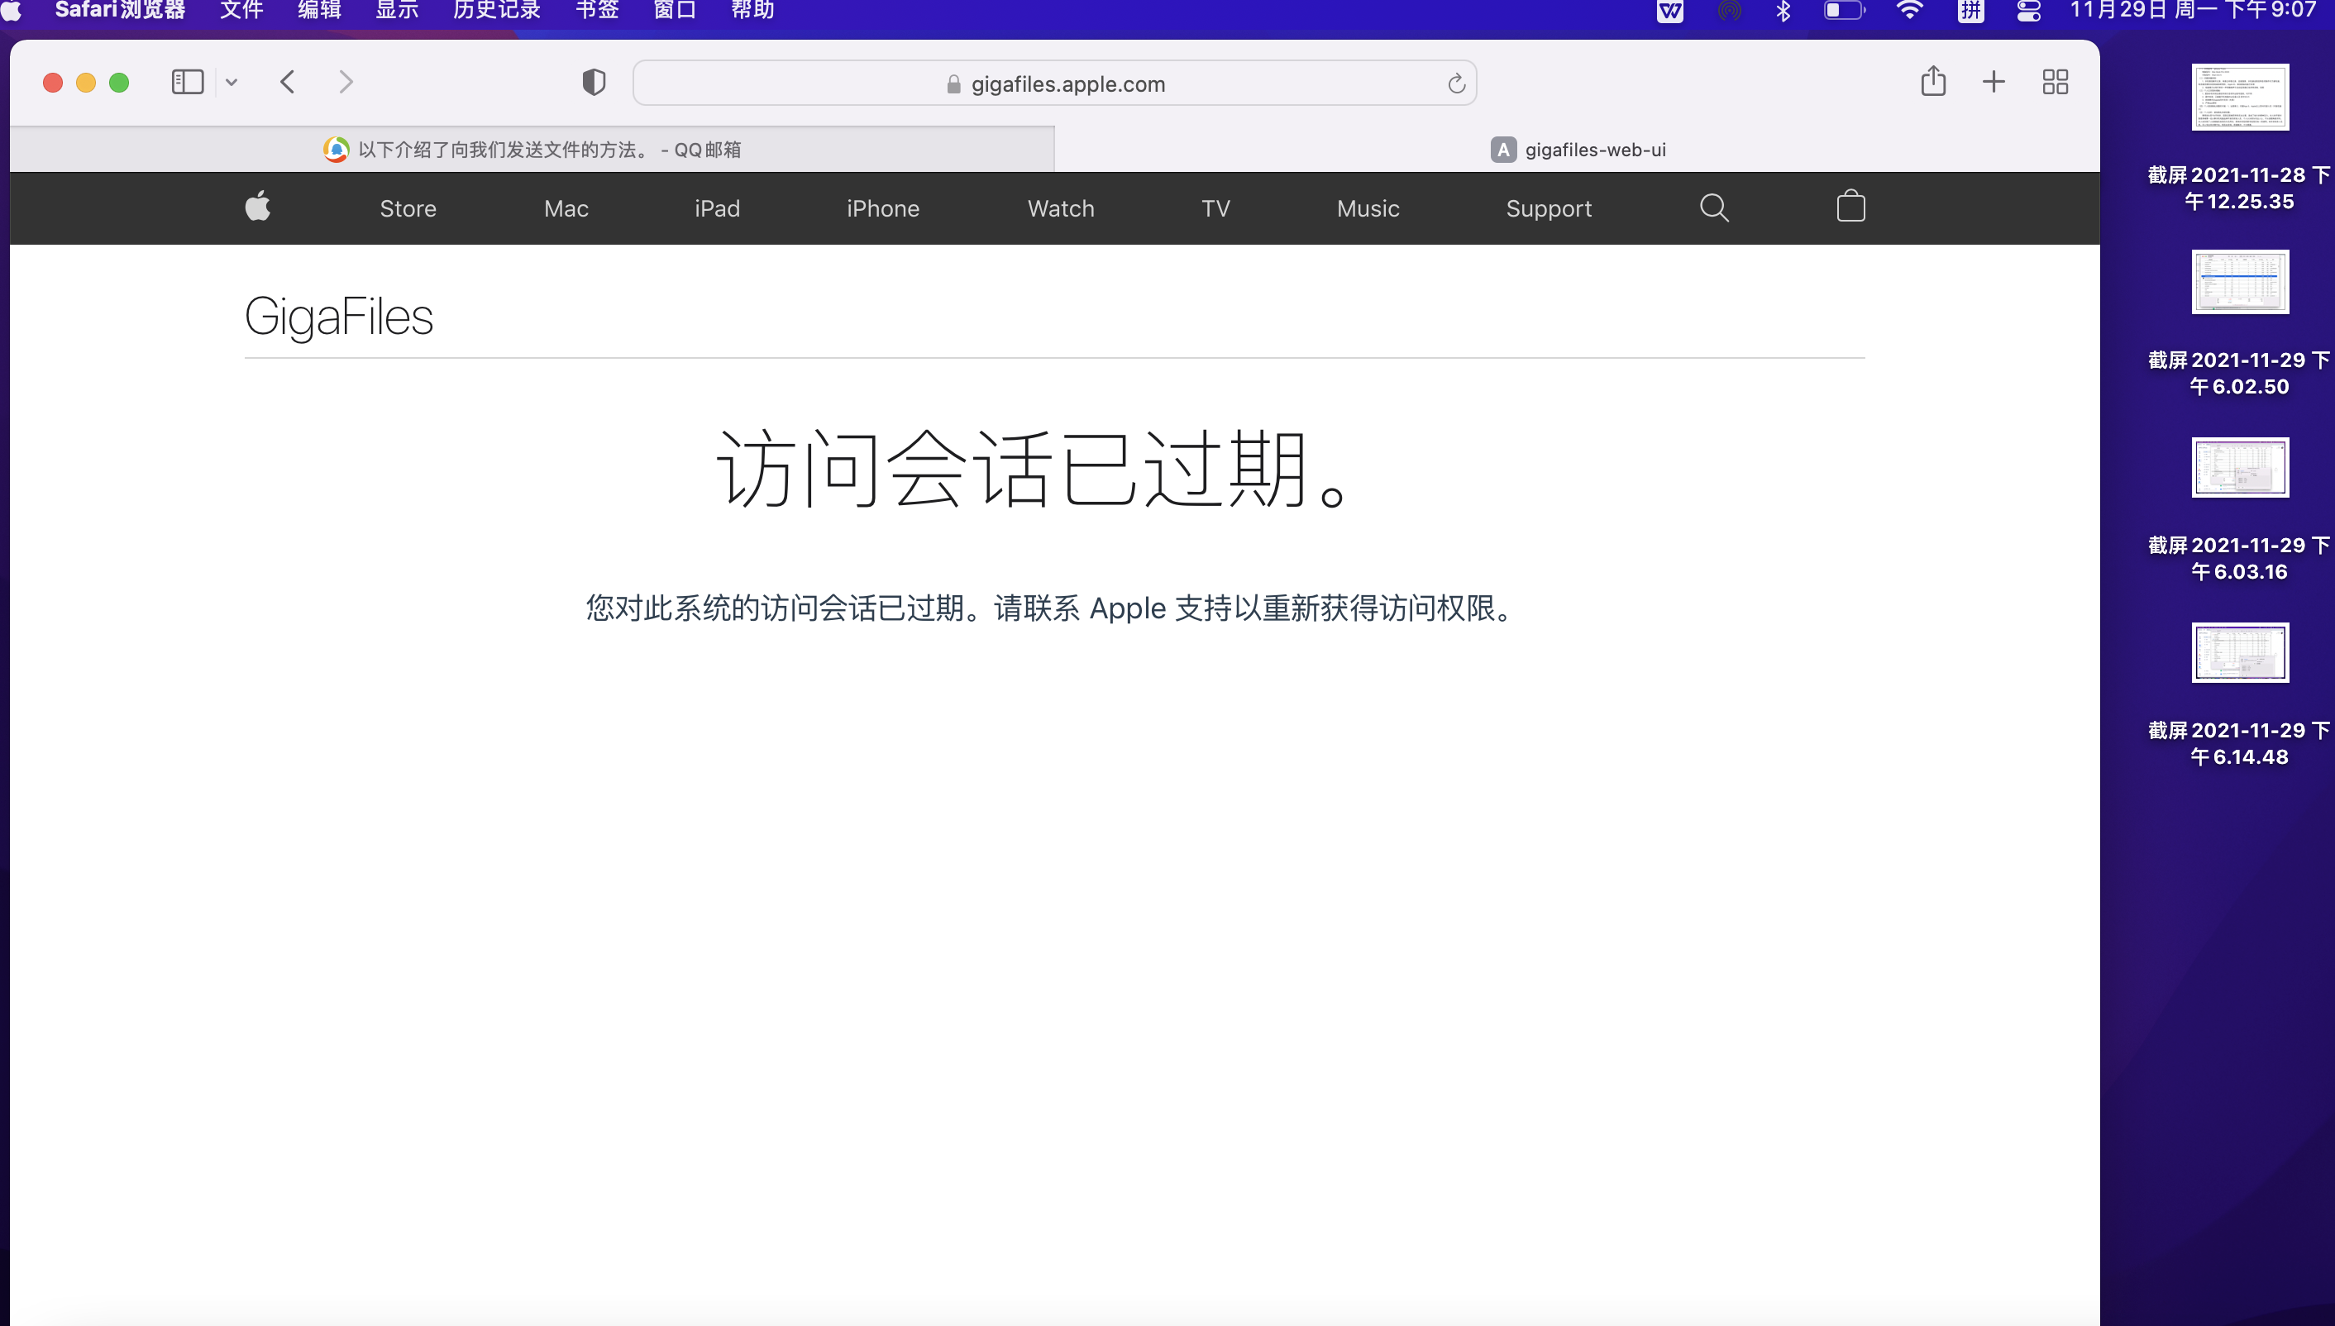Viewport: 2335px width, 1326px height.
Task: Open the Share sheet icon
Action: click(x=1932, y=82)
